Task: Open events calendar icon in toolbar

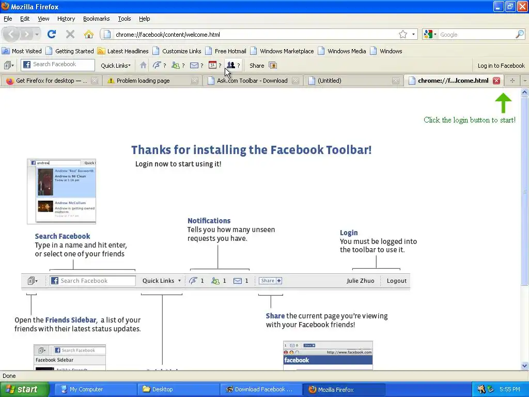Action: [x=212, y=65]
